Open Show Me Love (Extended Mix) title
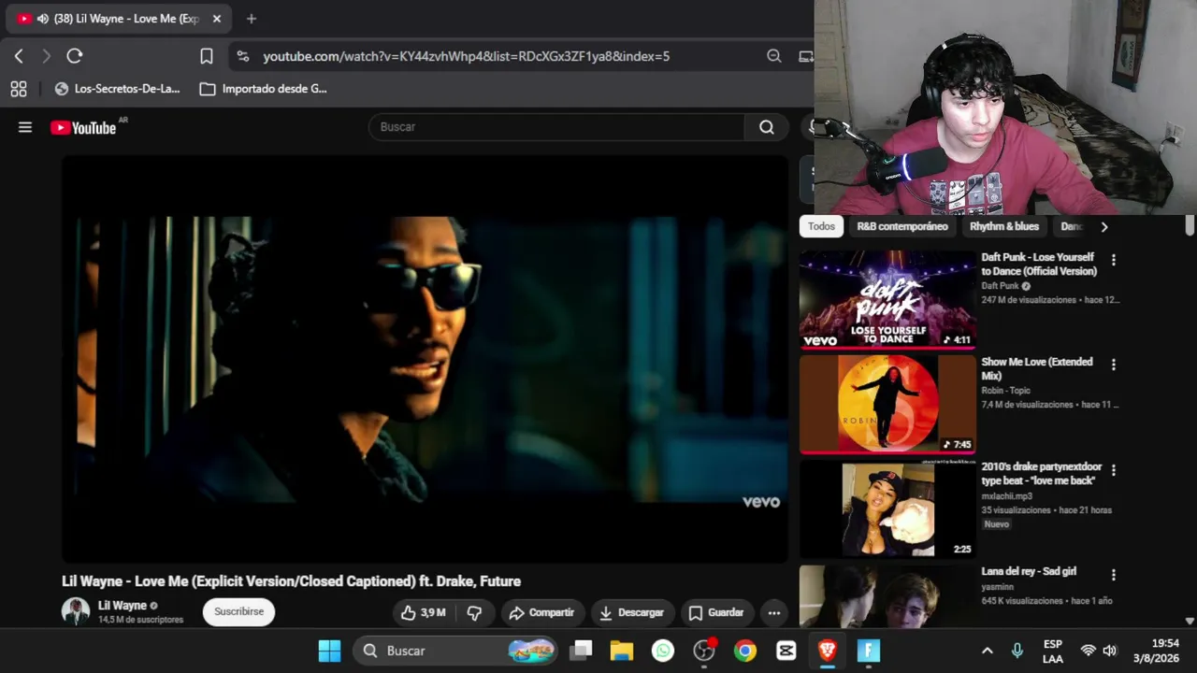The height and width of the screenshot is (673, 1197). tap(1037, 369)
